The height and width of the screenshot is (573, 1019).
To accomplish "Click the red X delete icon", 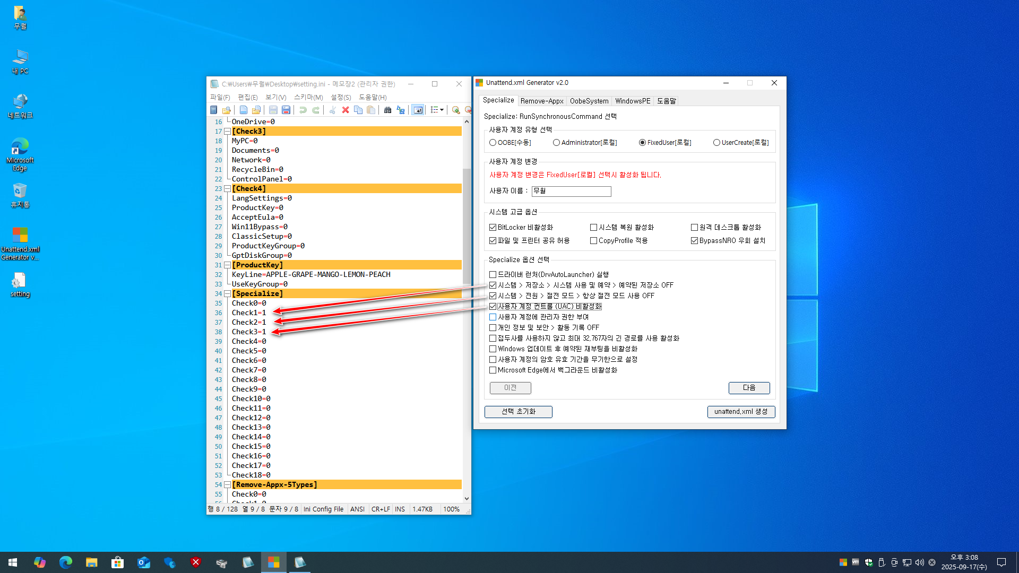I will (x=346, y=110).
